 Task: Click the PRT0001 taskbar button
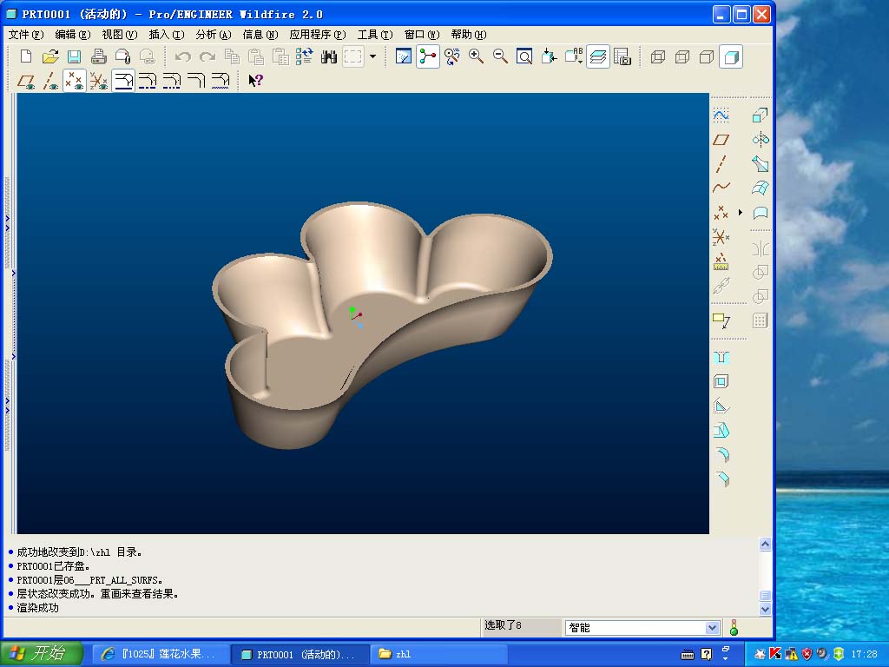300,654
